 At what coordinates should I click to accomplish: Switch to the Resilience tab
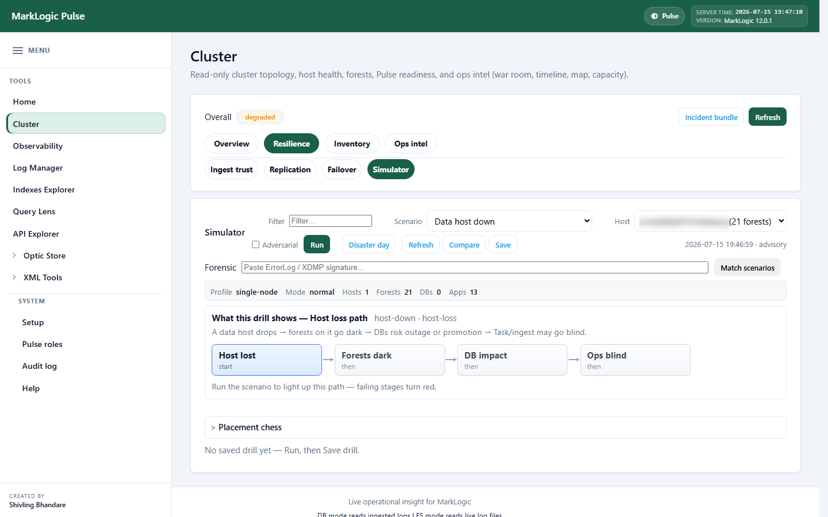pyautogui.click(x=292, y=144)
